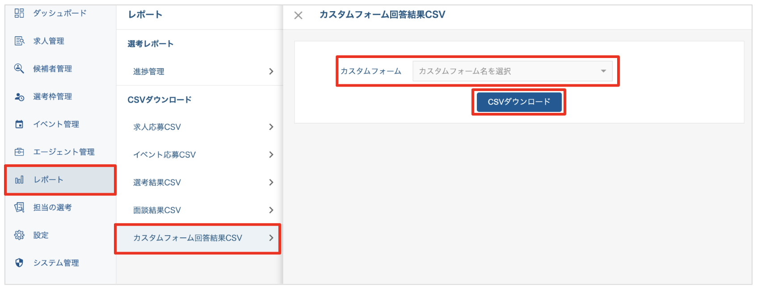The width and height of the screenshot is (757, 290).
Task: Click the assigned selections icon
Action: point(19,207)
